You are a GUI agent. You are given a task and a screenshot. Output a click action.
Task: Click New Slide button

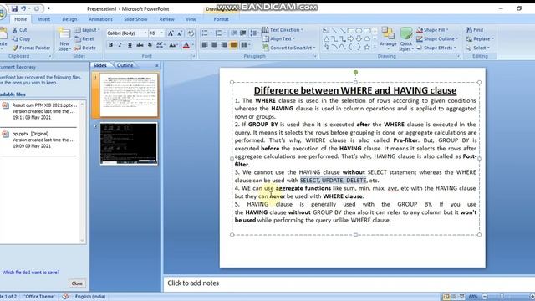[x=64, y=39]
